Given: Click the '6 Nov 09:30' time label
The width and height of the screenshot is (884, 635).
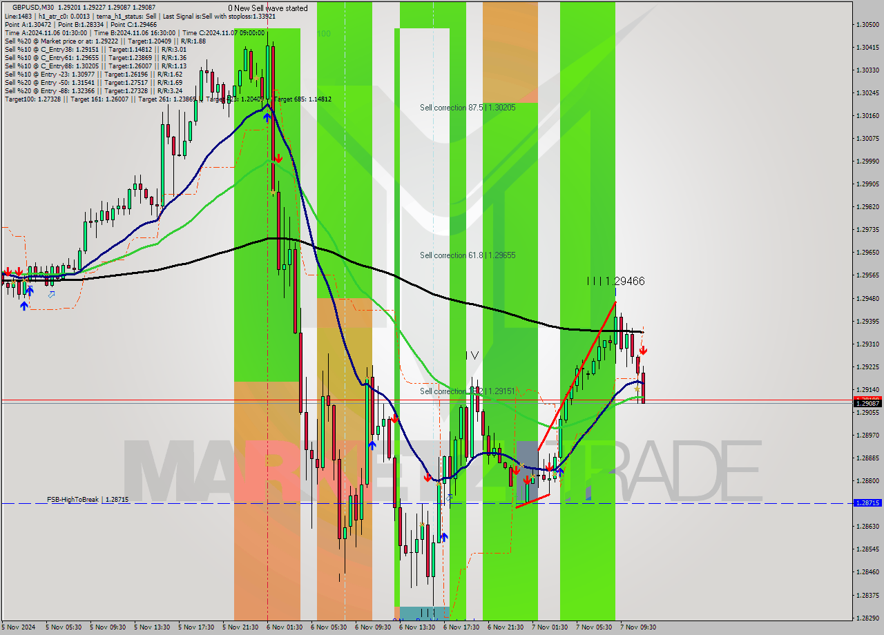Looking at the screenshot, I should pos(373,627).
